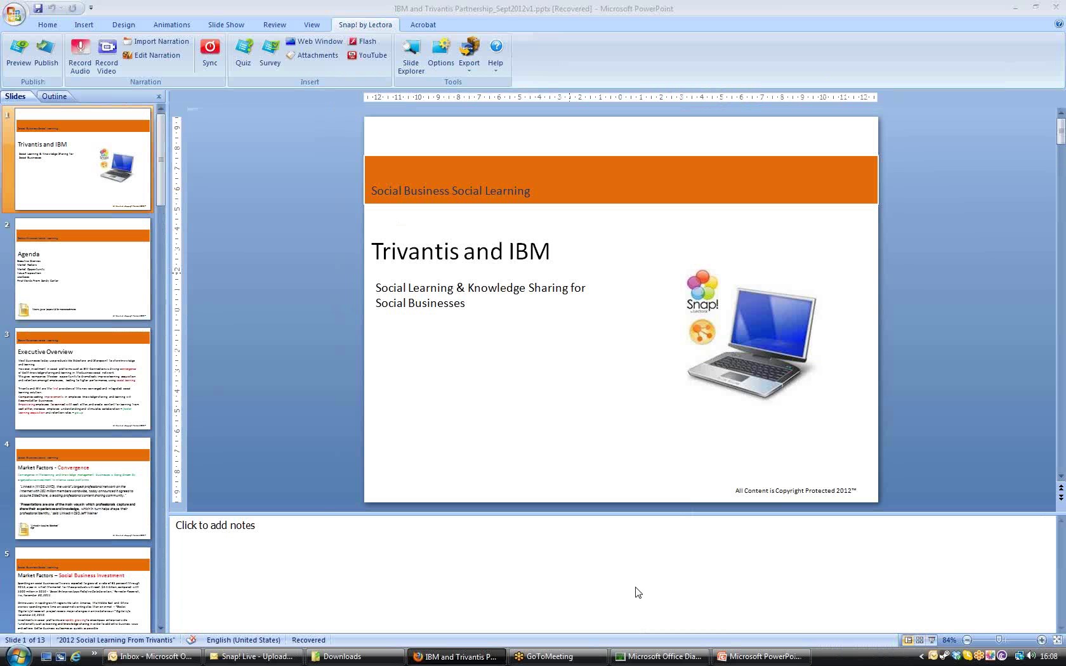Go to previous slide arrow button
Image resolution: width=1066 pixels, height=666 pixels.
click(1061, 488)
